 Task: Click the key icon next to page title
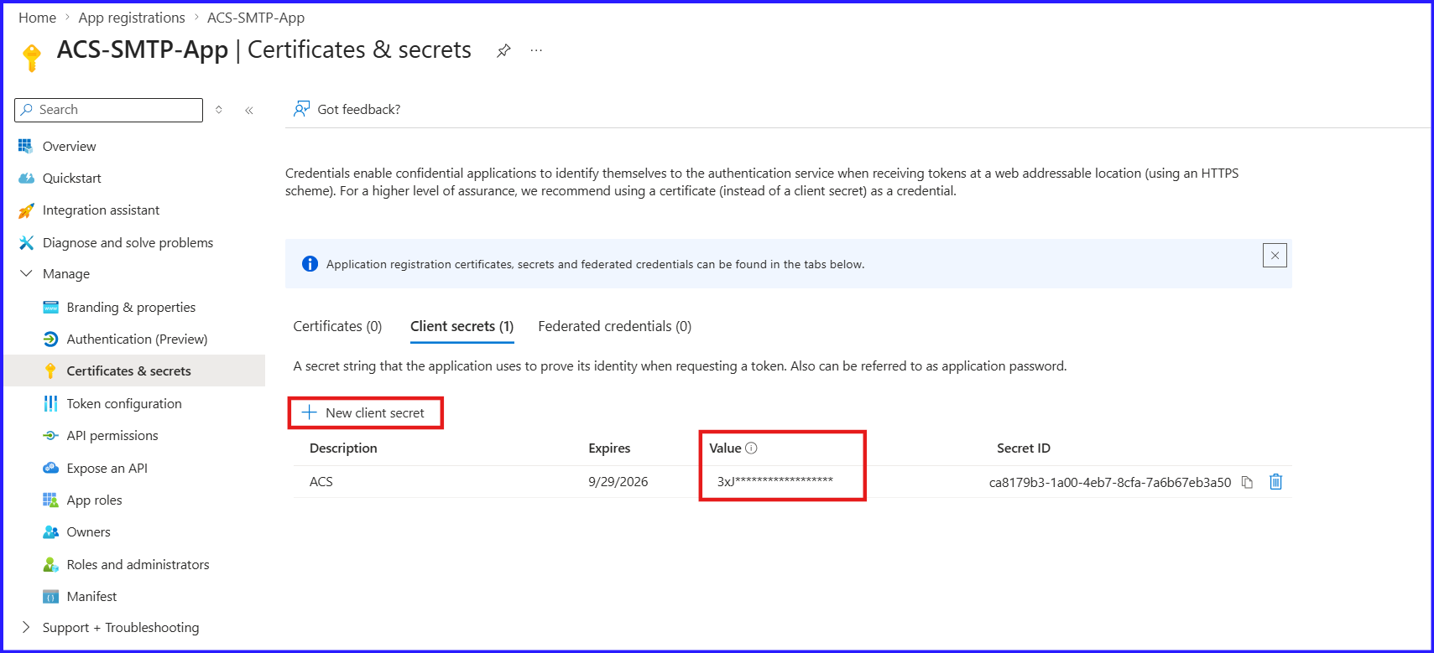pos(32,58)
